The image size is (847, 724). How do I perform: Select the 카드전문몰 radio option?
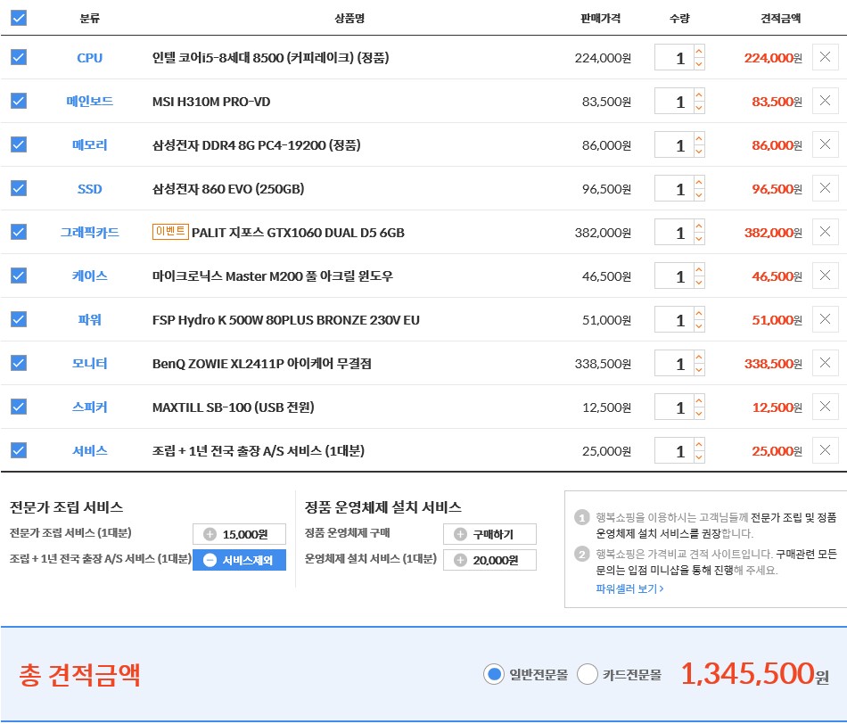point(588,674)
